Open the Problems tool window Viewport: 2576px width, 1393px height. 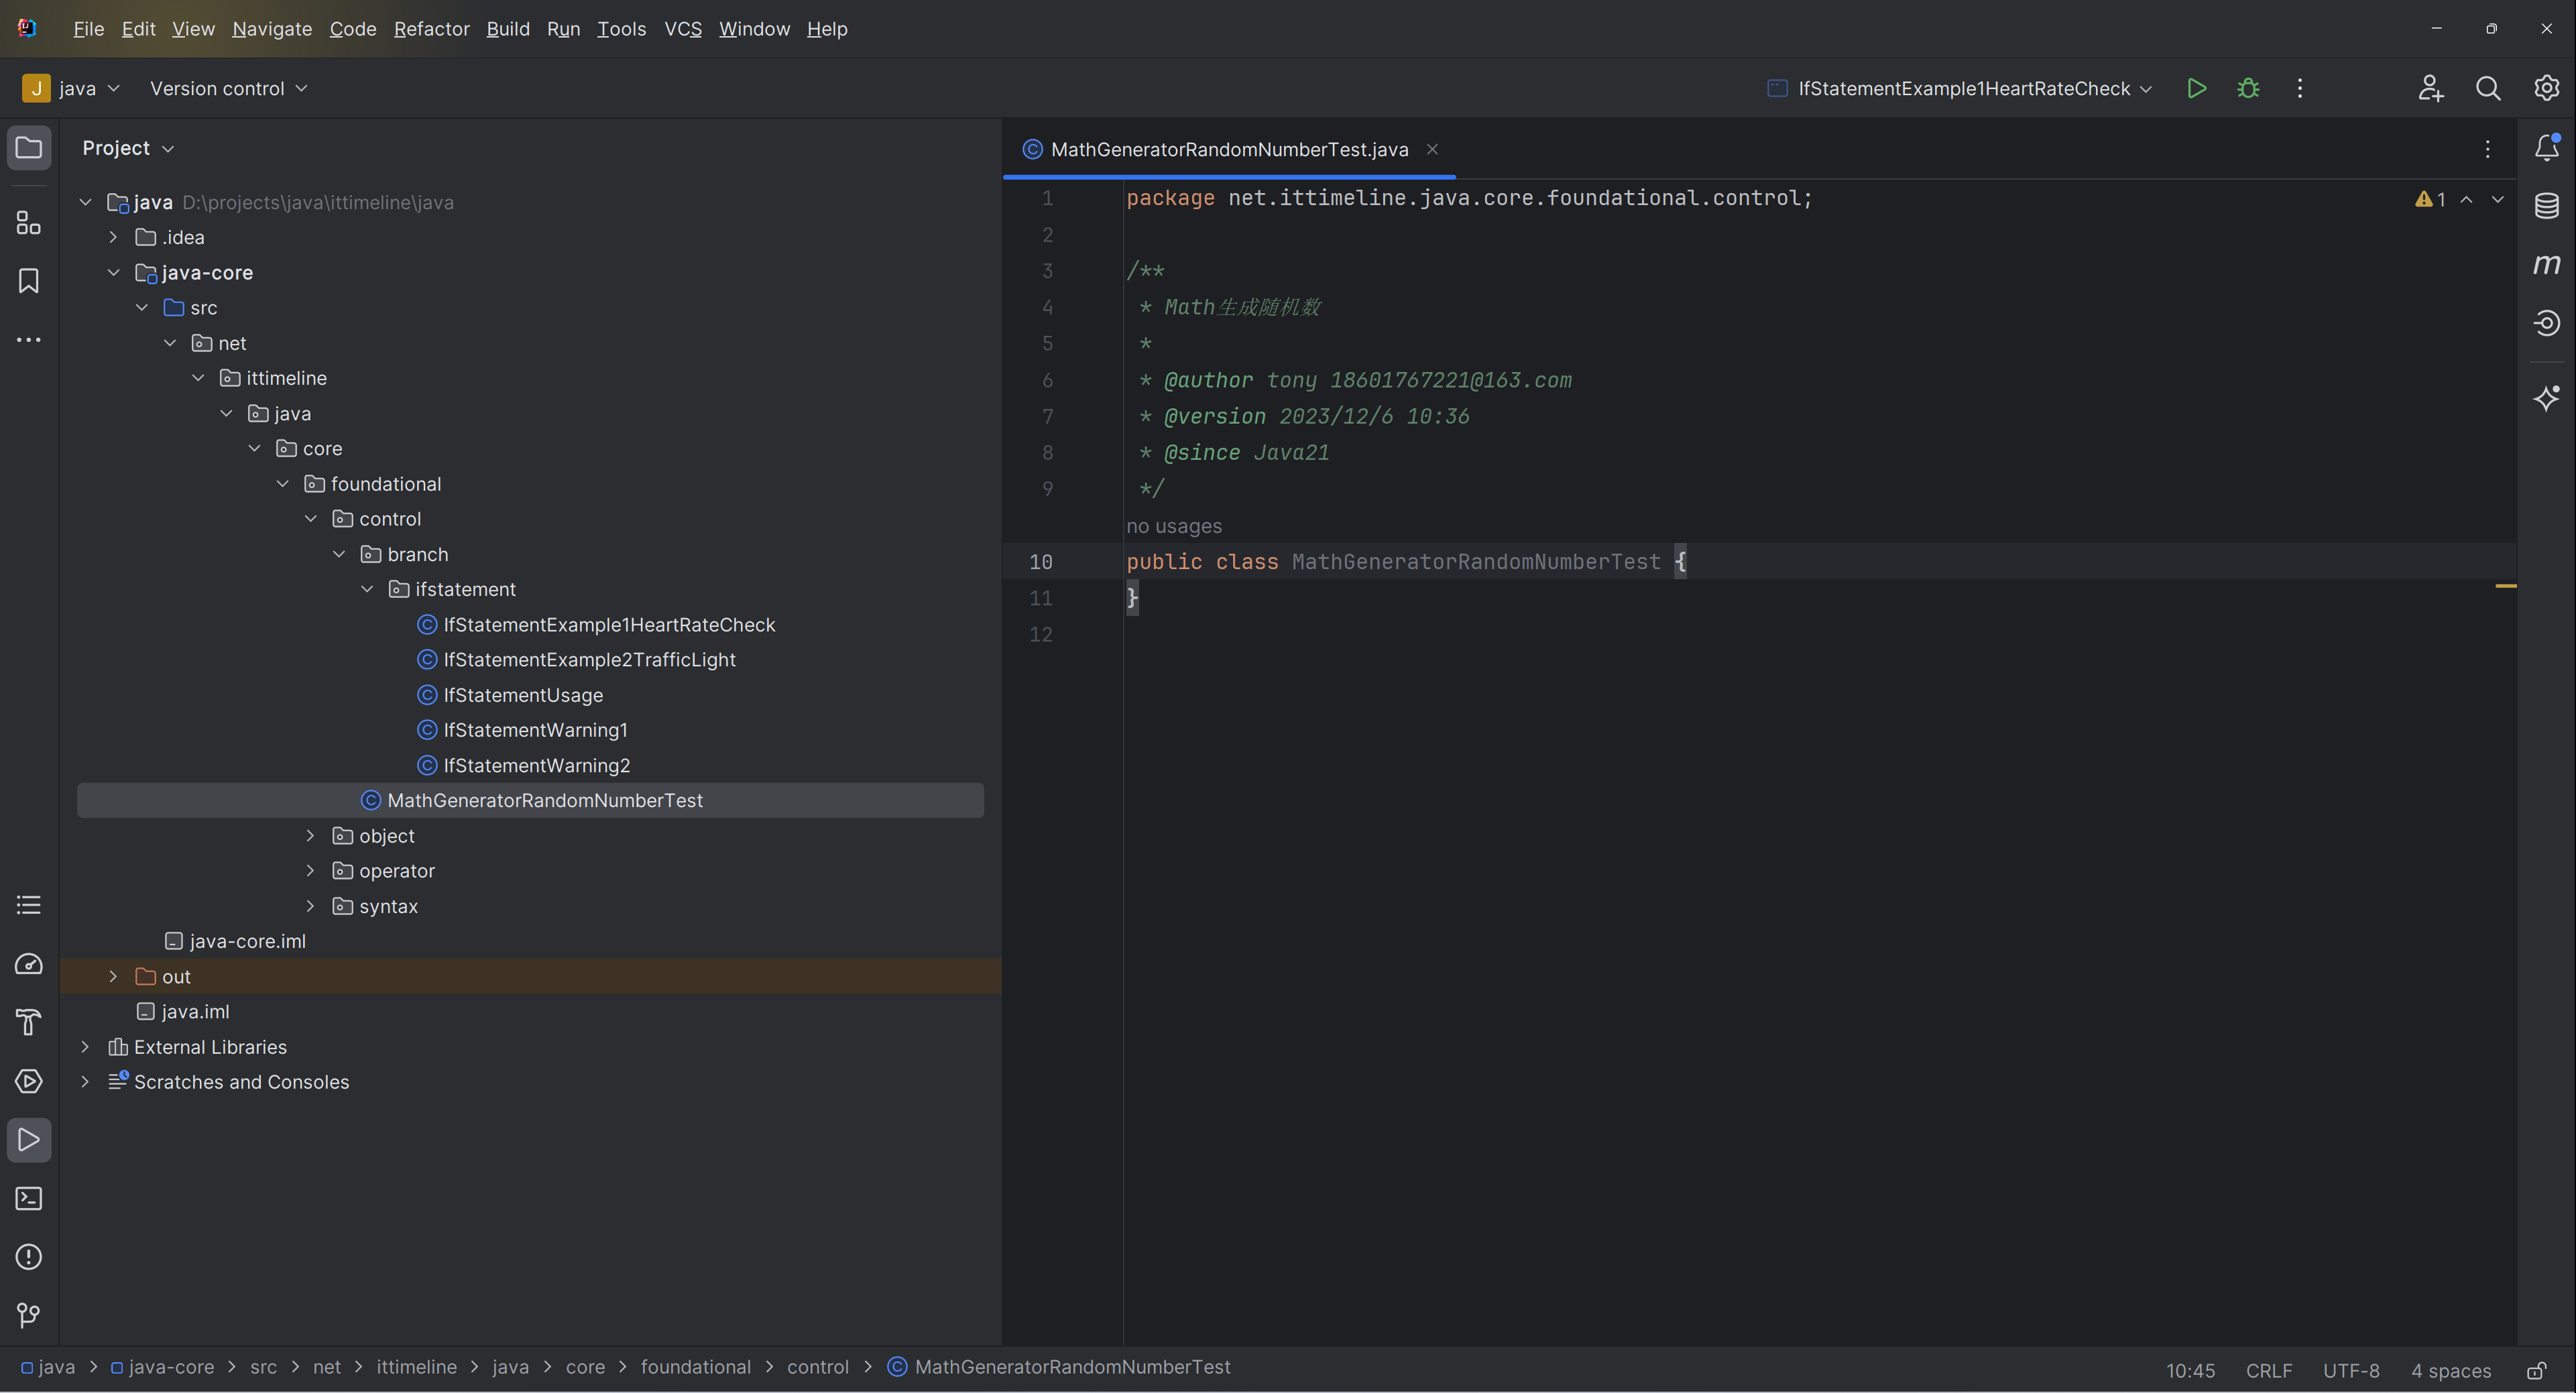click(x=29, y=1257)
